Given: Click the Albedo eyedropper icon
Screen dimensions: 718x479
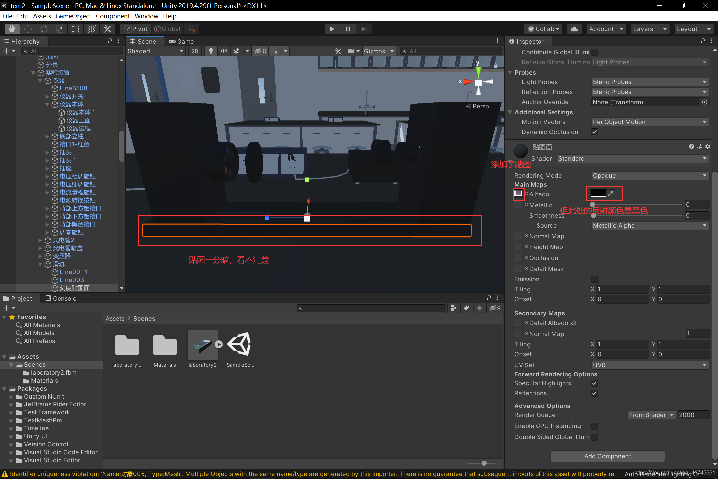Looking at the screenshot, I should pyautogui.click(x=611, y=193).
